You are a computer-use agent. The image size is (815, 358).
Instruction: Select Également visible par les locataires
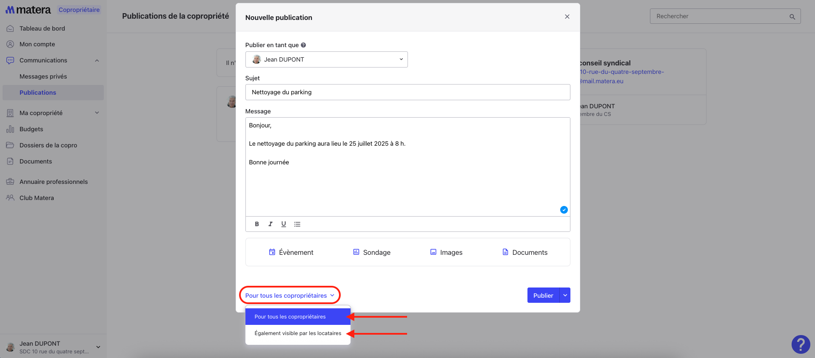click(298, 333)
